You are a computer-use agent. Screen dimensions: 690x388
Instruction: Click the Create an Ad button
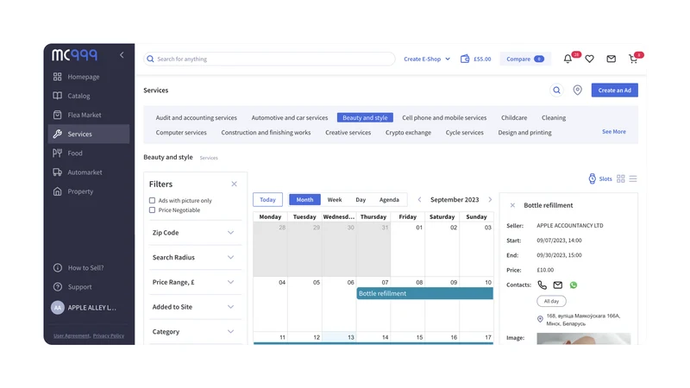click(x=614, y=91)
